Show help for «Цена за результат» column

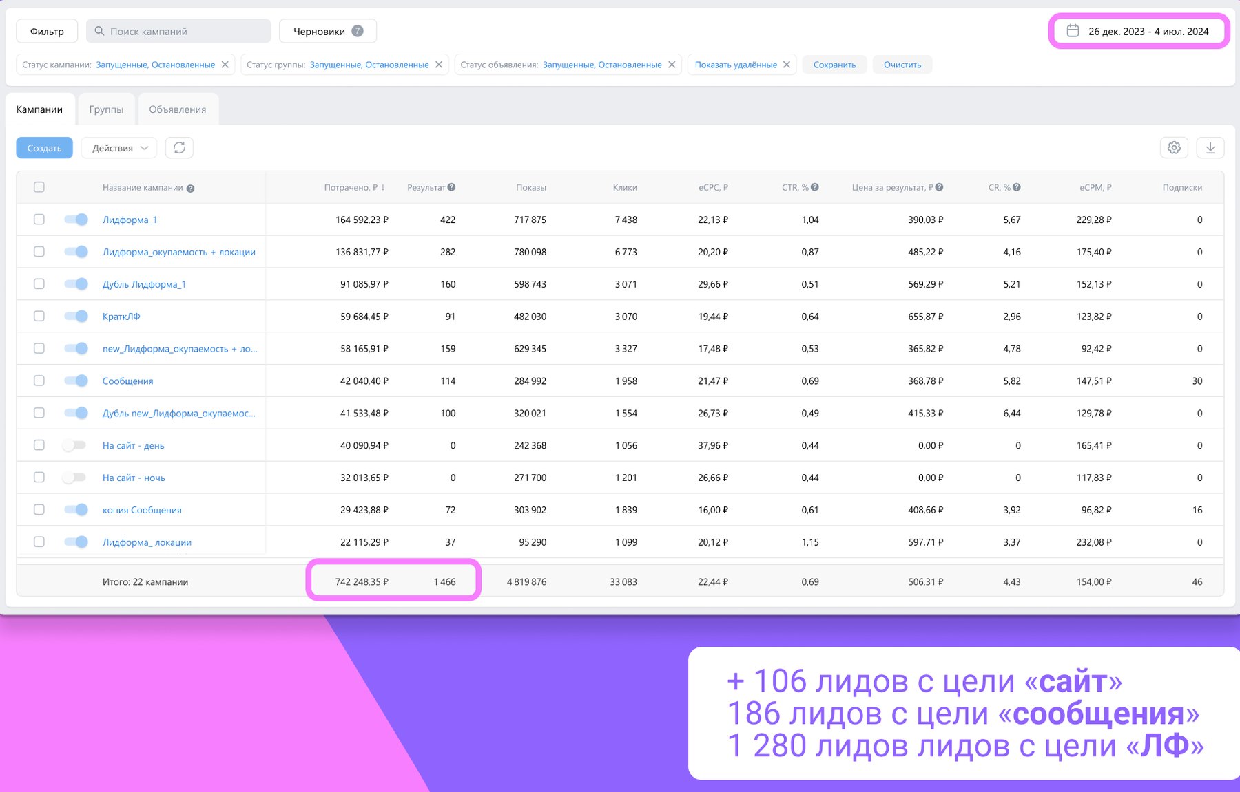coord(939,187)
